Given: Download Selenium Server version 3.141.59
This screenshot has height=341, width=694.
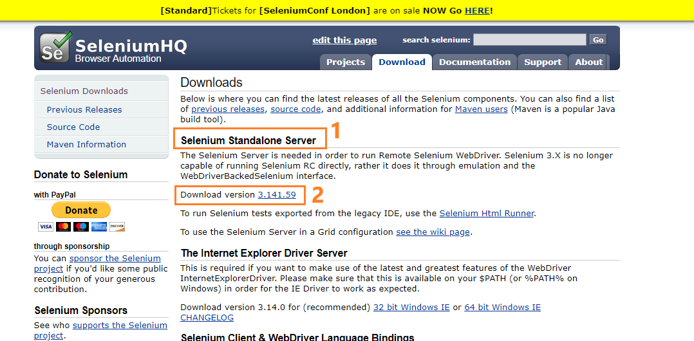Looking at the screenshot, I should [x=277, y=195].
